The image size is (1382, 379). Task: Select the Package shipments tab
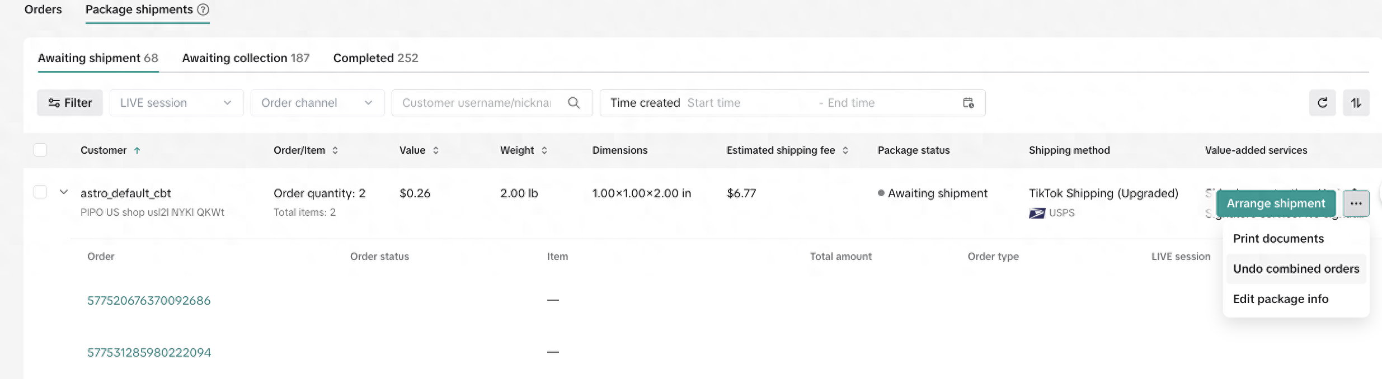[x=139, y=10]
